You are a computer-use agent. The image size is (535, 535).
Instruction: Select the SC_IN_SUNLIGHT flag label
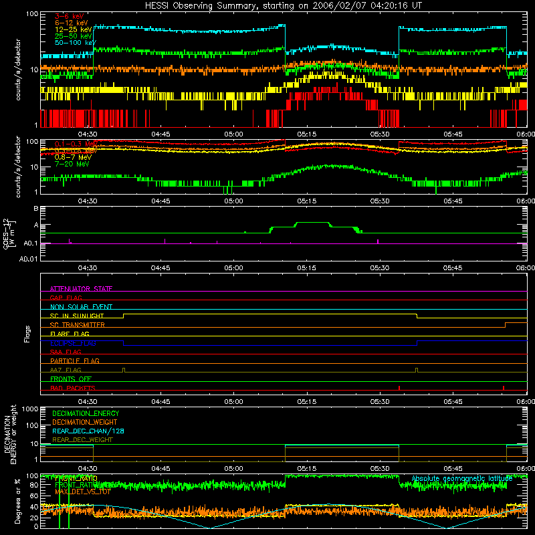coord(77,316)
